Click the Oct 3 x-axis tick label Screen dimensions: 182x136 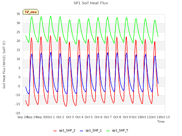[x=70, y=117]
